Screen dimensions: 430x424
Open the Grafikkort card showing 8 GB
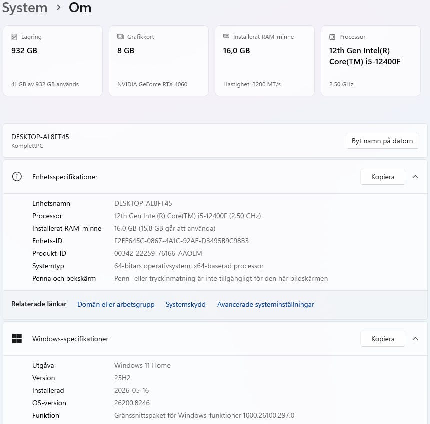[159, 61]
